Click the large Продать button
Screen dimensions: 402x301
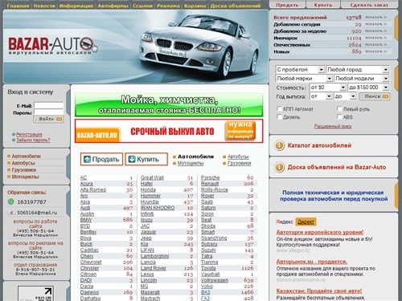pos(101,159)
